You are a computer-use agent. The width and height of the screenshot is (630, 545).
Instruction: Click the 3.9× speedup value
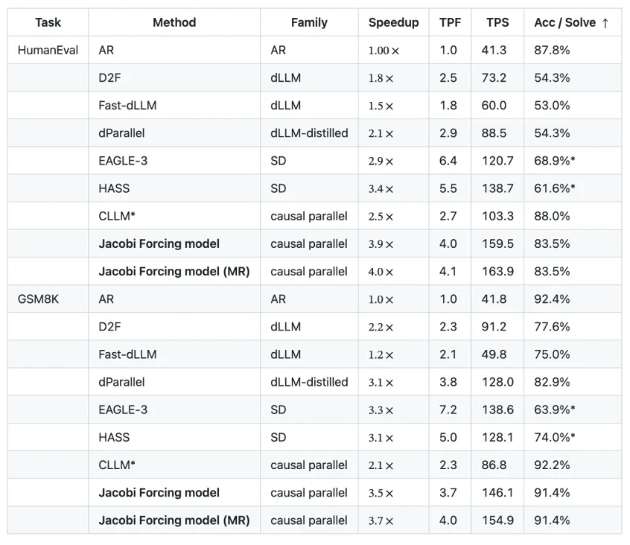(381, 244)
